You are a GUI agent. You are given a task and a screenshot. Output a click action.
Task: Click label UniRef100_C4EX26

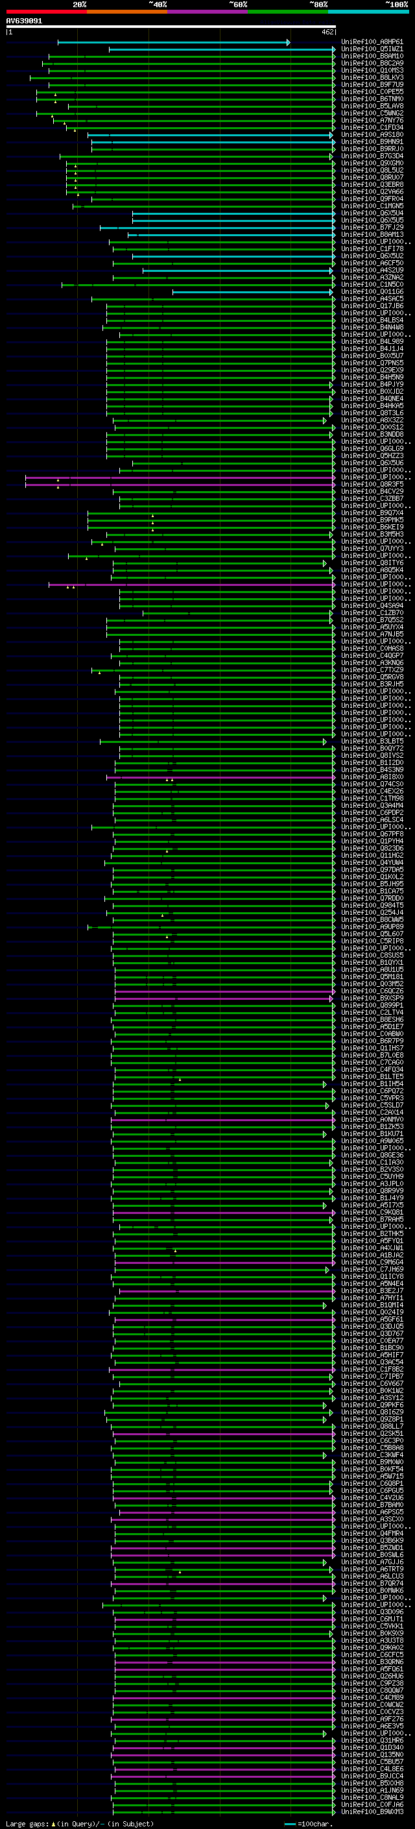click(372, 792)
